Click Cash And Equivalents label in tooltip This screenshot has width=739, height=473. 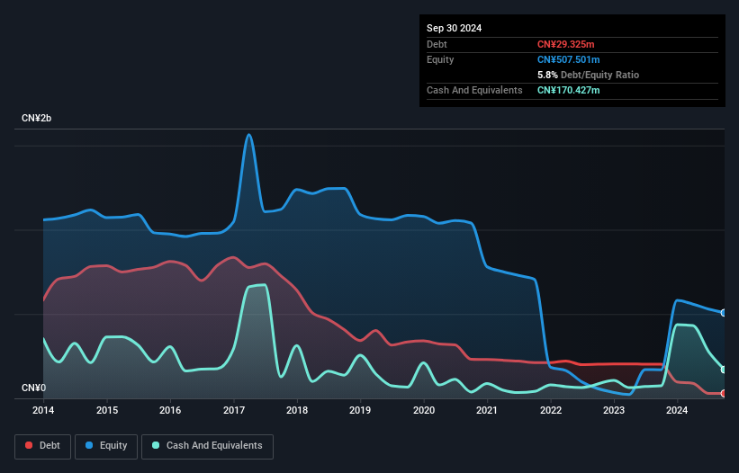point(474,90)
